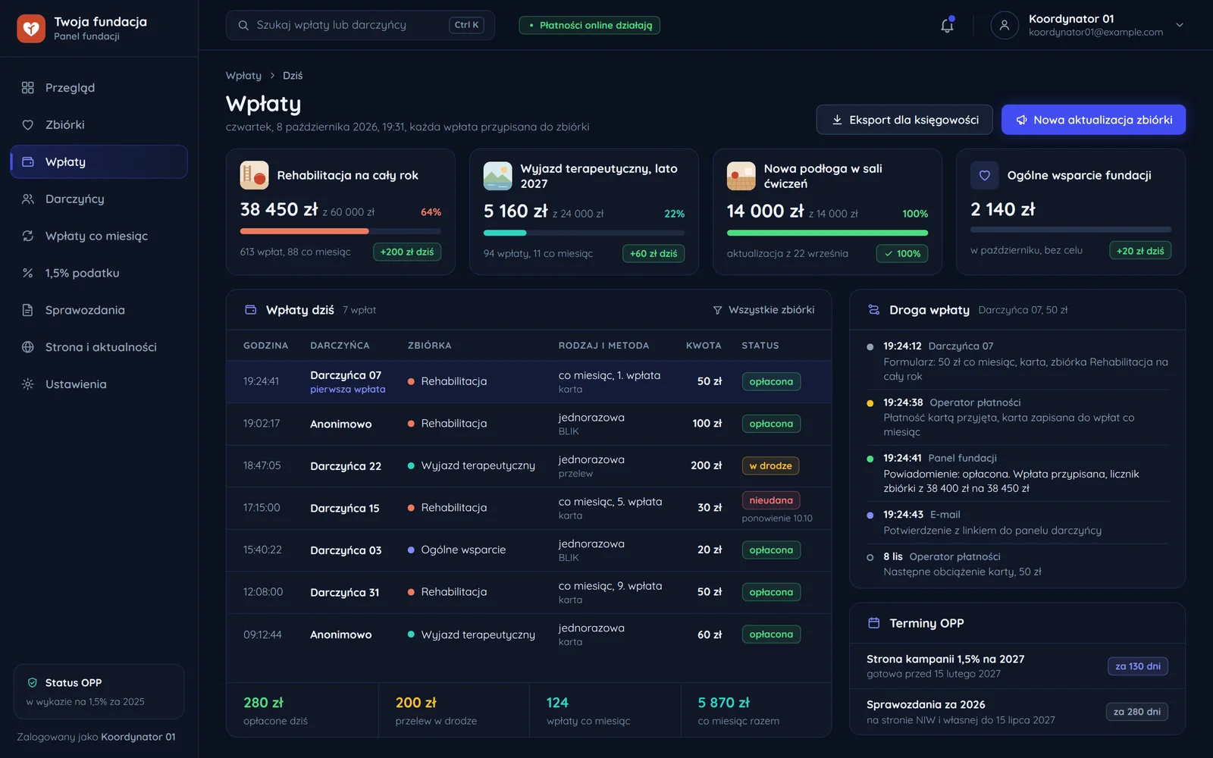Click the Płatności online działają status badge
This screenshot has height=758, width=1213.
tap(590, 26)
